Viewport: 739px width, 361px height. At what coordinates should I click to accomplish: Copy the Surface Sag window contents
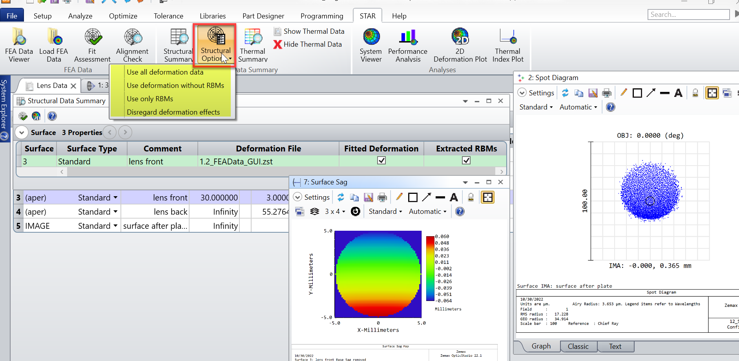(354, 197)
